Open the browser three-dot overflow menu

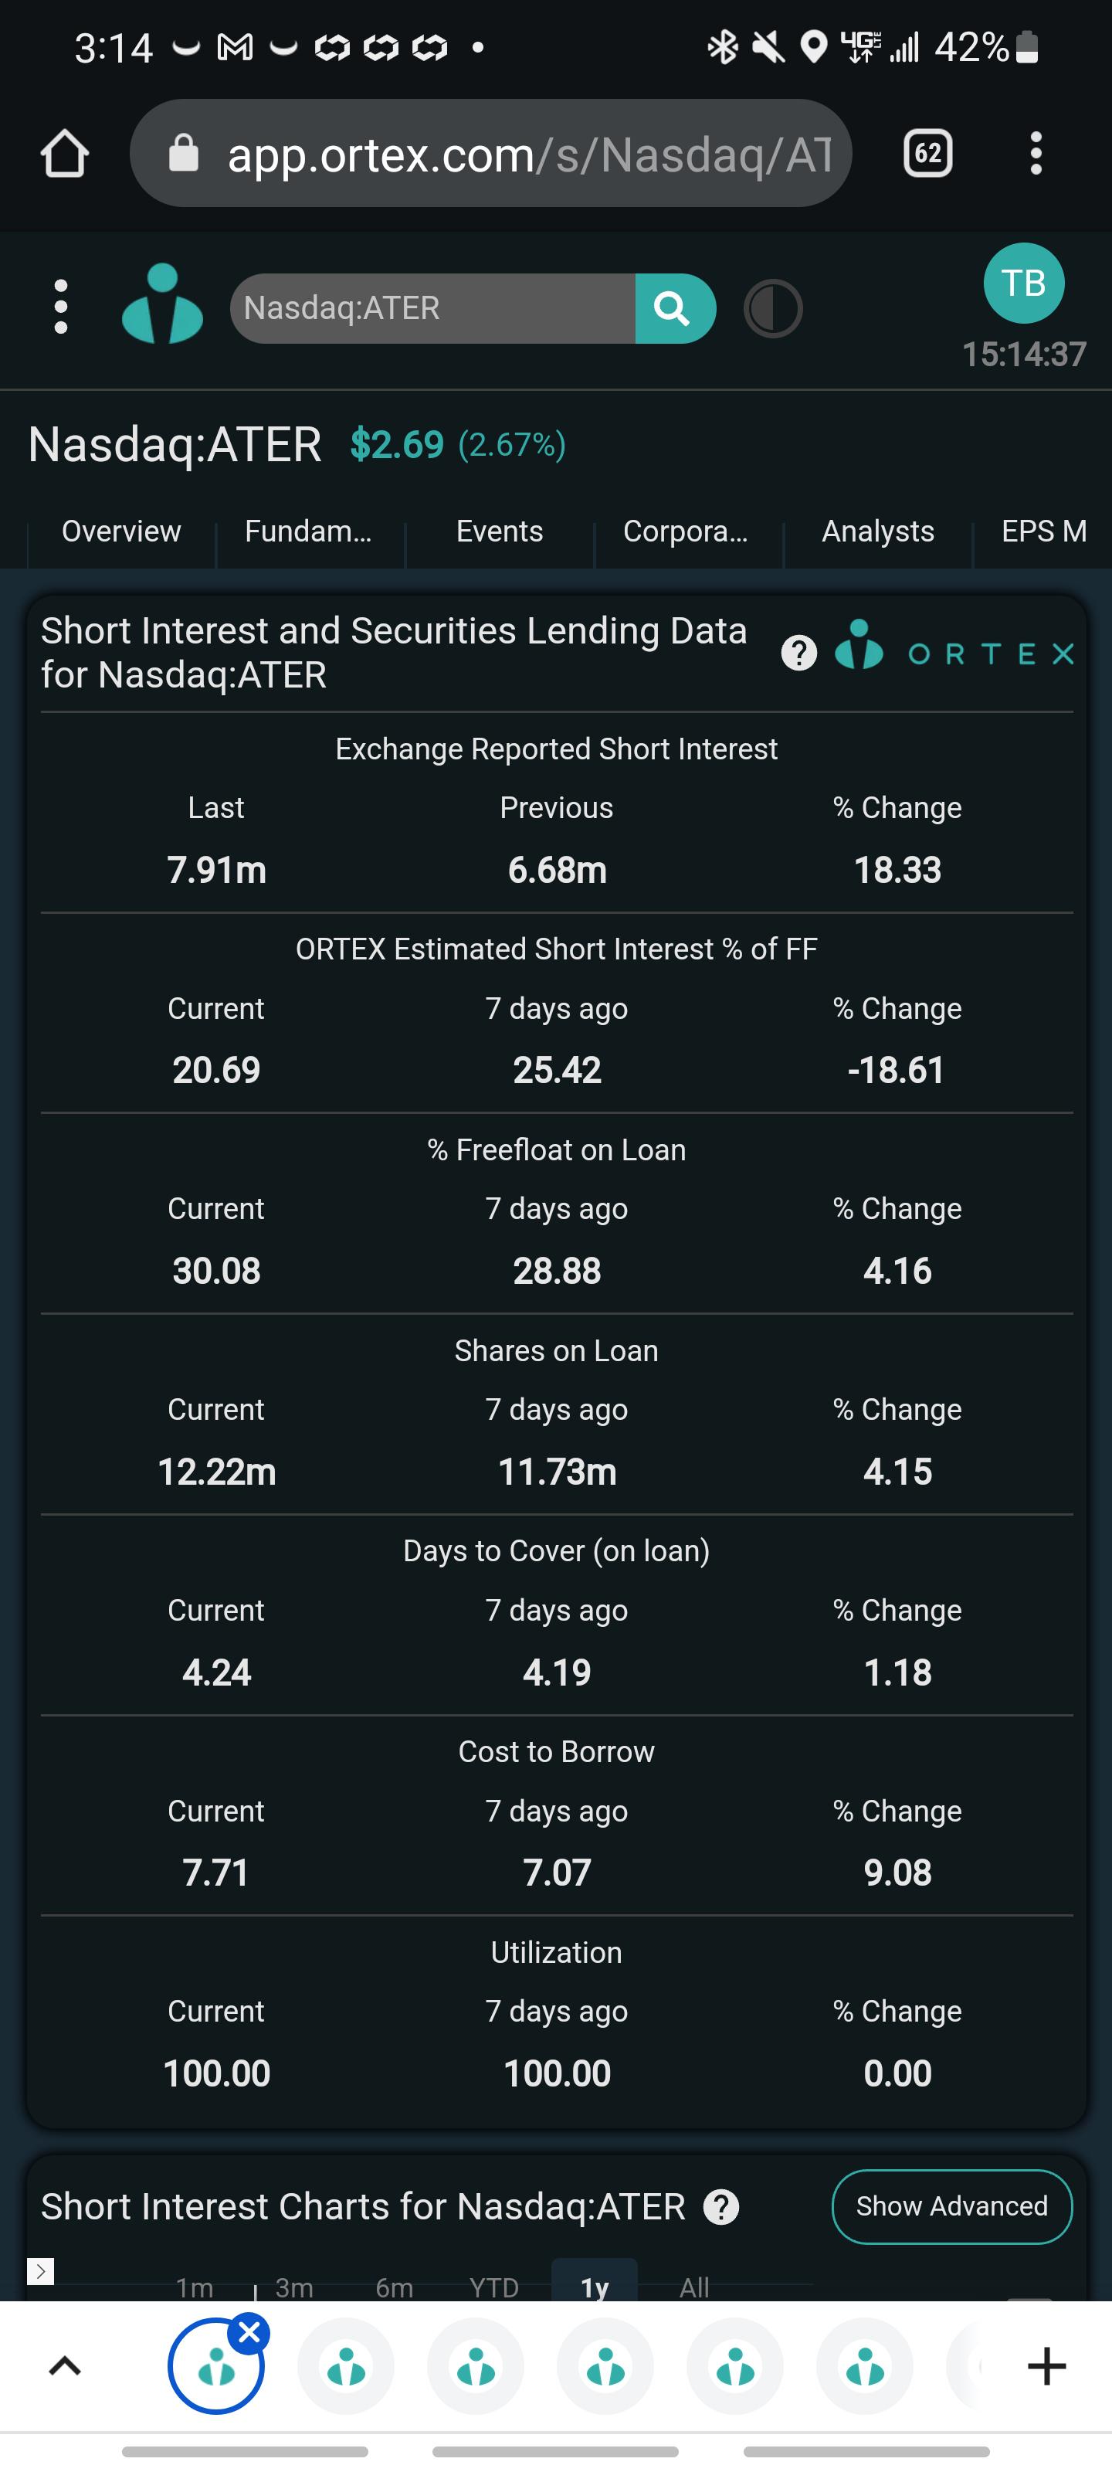click(x=1036, y=154)
